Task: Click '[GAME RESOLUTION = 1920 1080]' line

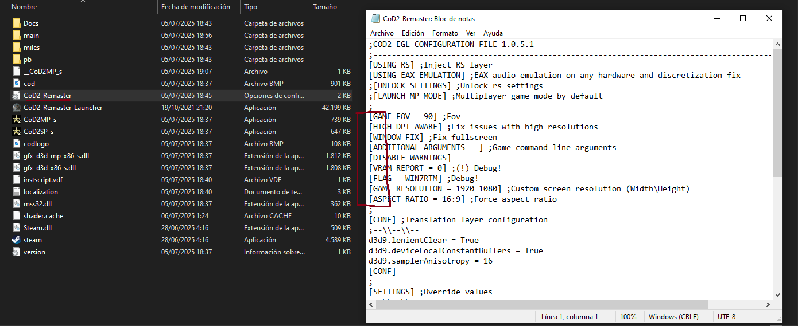Action: [529, 188]
